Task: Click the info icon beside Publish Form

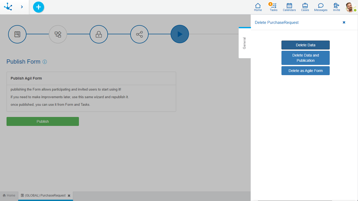Action: point(45,62)
